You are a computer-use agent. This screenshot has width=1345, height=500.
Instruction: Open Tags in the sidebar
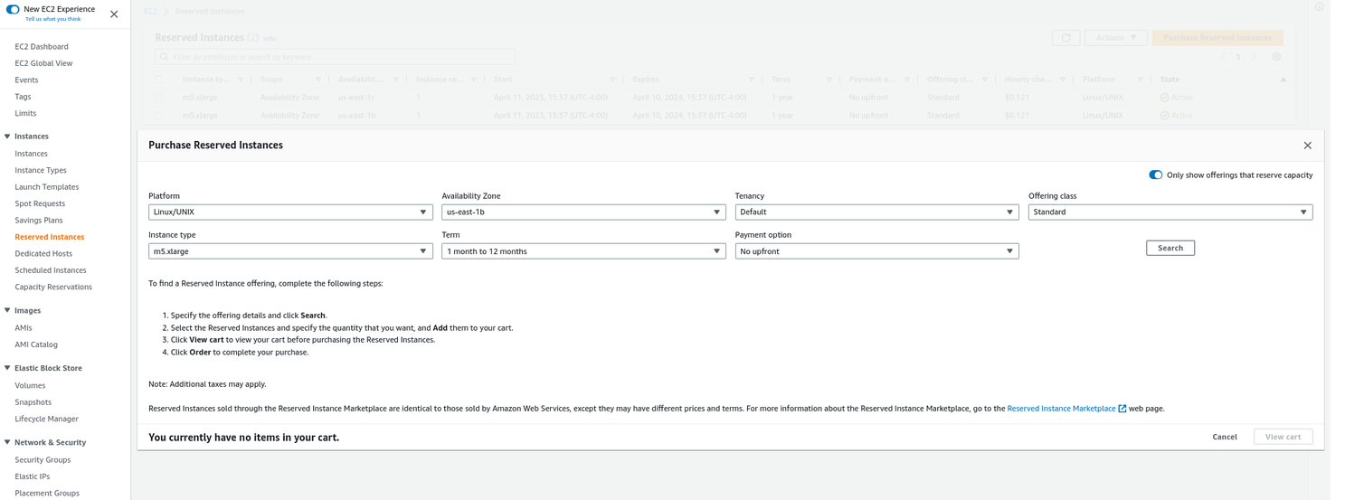pyautogui.click(x=23, y=97)
